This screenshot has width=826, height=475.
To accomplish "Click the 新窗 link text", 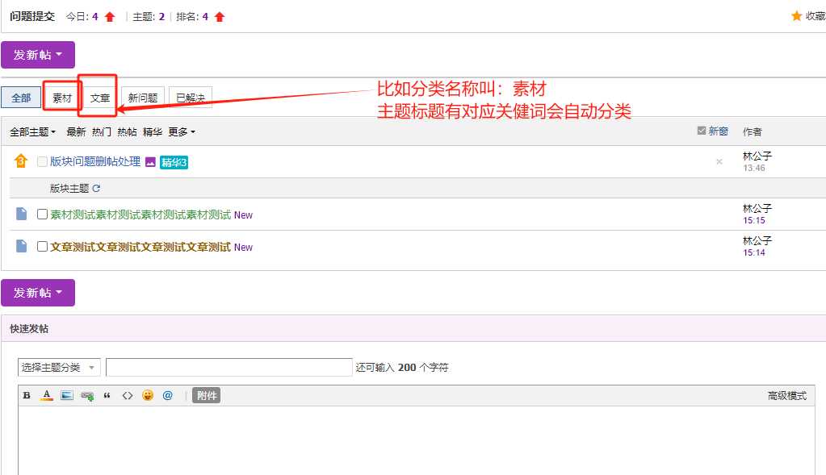I will coord(718,131).
